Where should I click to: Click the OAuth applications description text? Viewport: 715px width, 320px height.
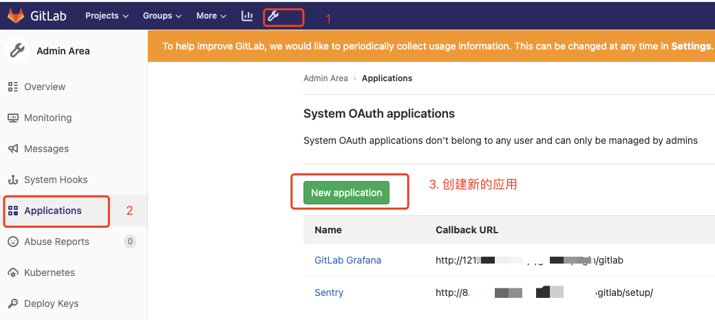501,140
